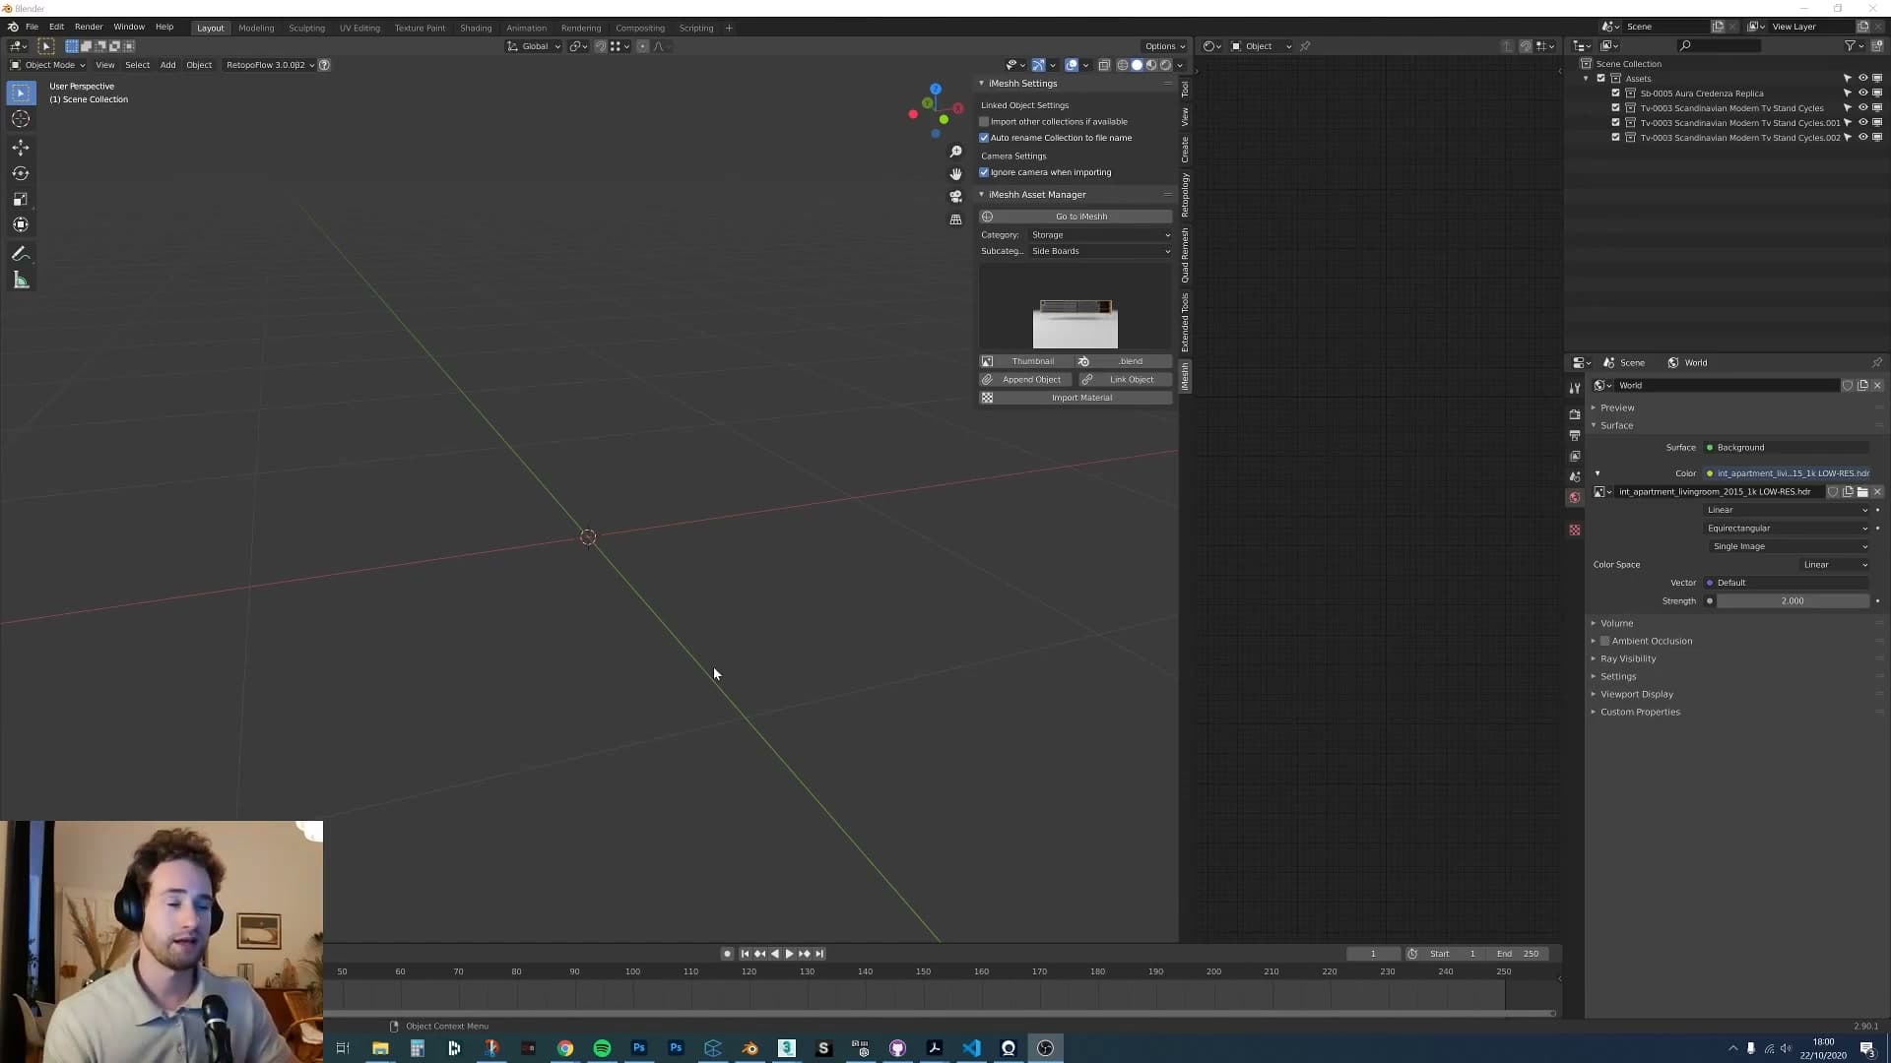The image size is (1891, 1063).
Task: Switch to the UV Editing workspace tab
Action: click(359, 28)
